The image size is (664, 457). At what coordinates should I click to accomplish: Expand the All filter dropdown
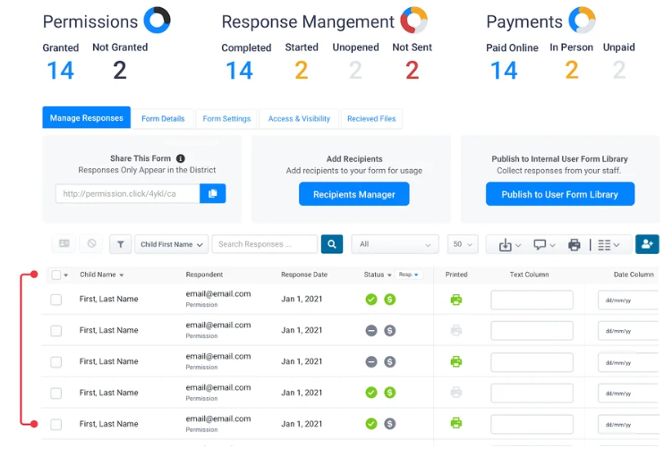(x=395, y=244)
